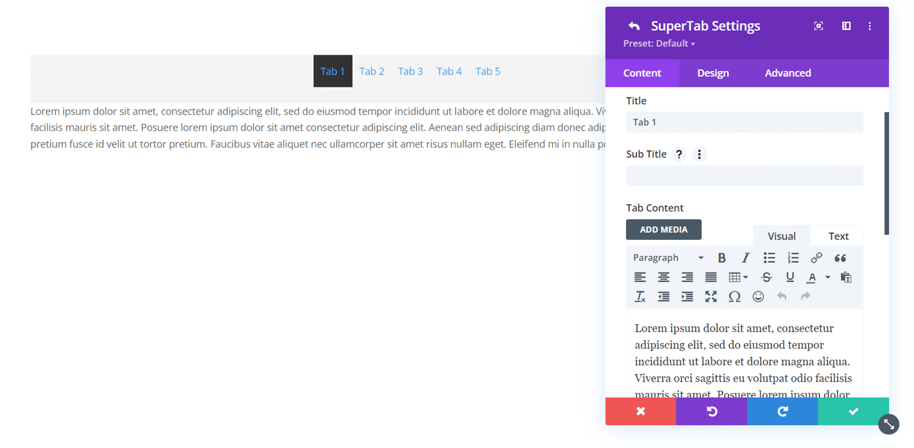Image resolution: width=914 pixels, height=448 pixels.
Task: Open text color dropdown arrow
Action: [x=828, y=277]
